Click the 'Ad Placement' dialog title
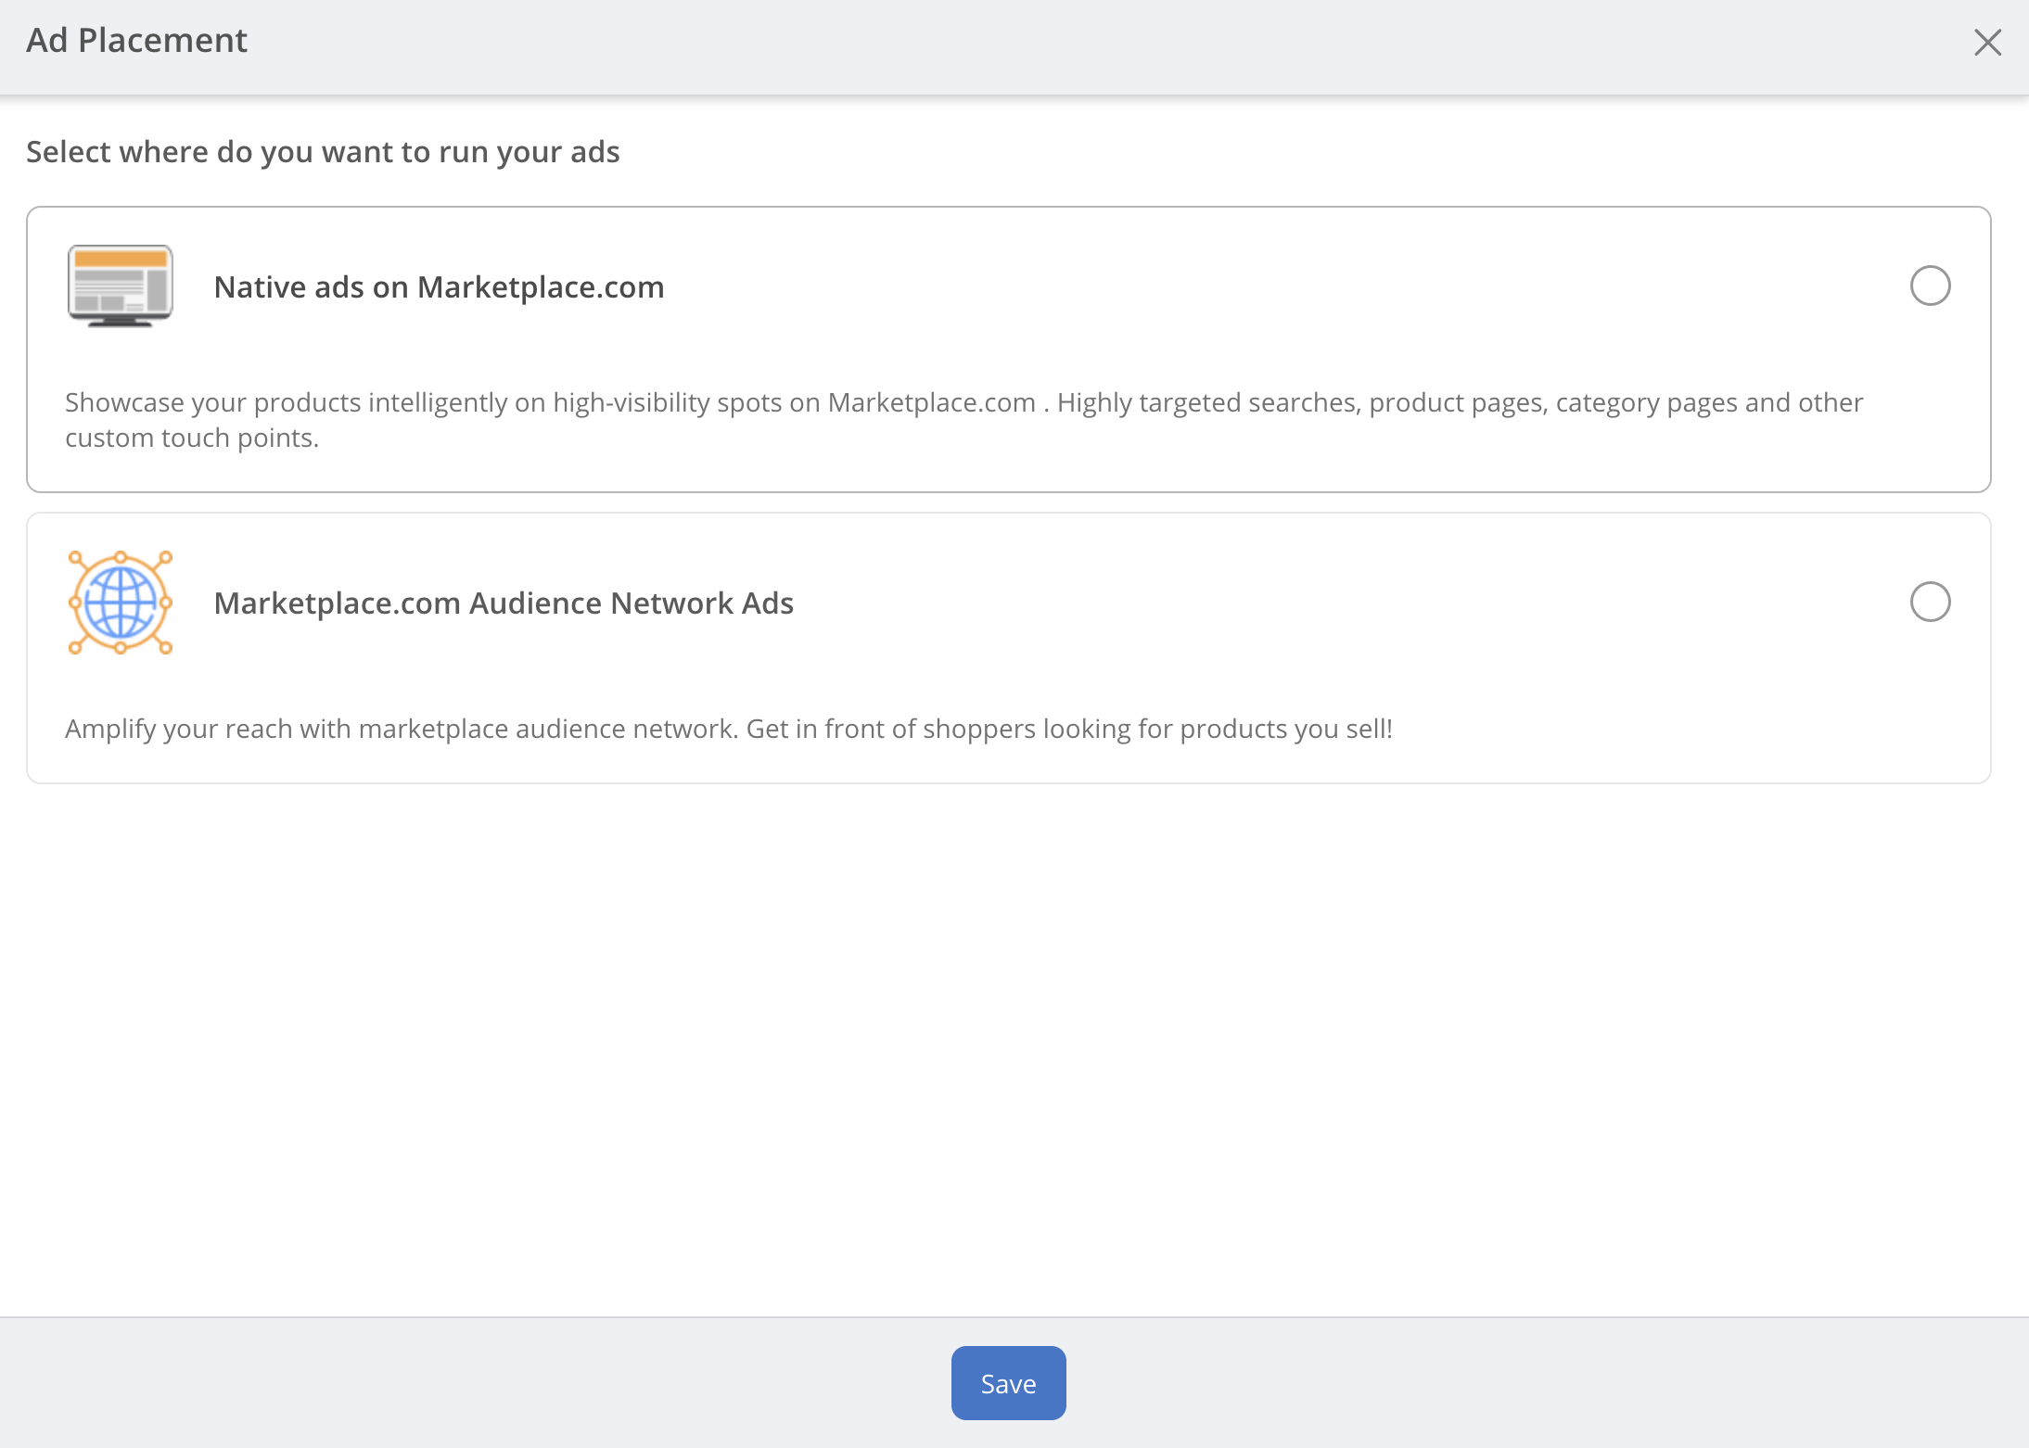The image size is (2029, 1448). [x=136, y=40]
